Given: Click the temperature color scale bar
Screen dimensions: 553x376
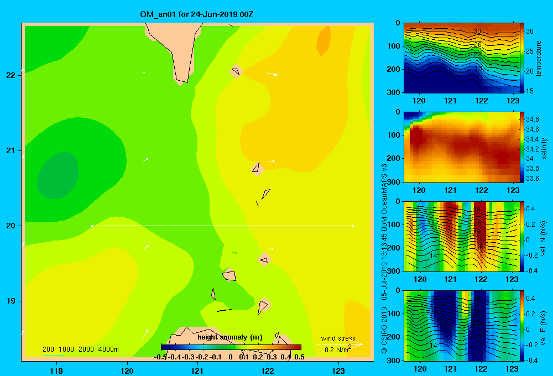Looking at the screenshot, I should 522,58.
